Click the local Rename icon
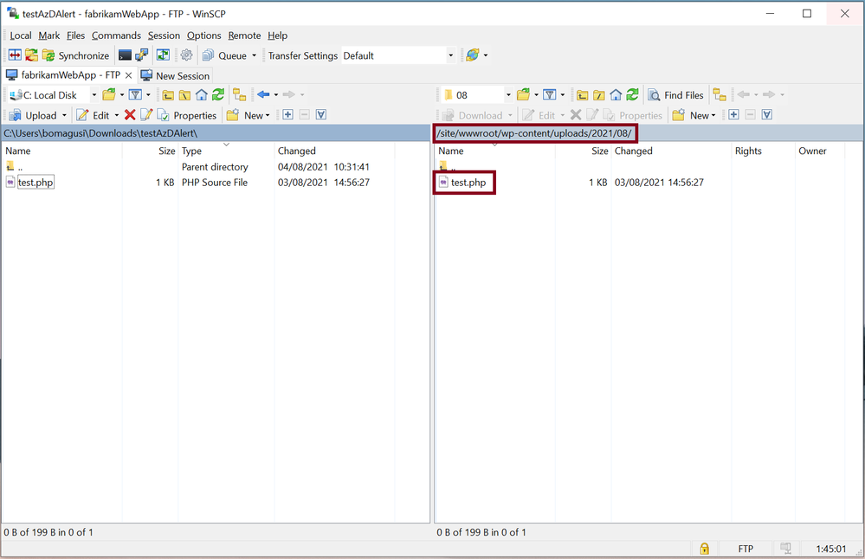 (x=146, y=115)
